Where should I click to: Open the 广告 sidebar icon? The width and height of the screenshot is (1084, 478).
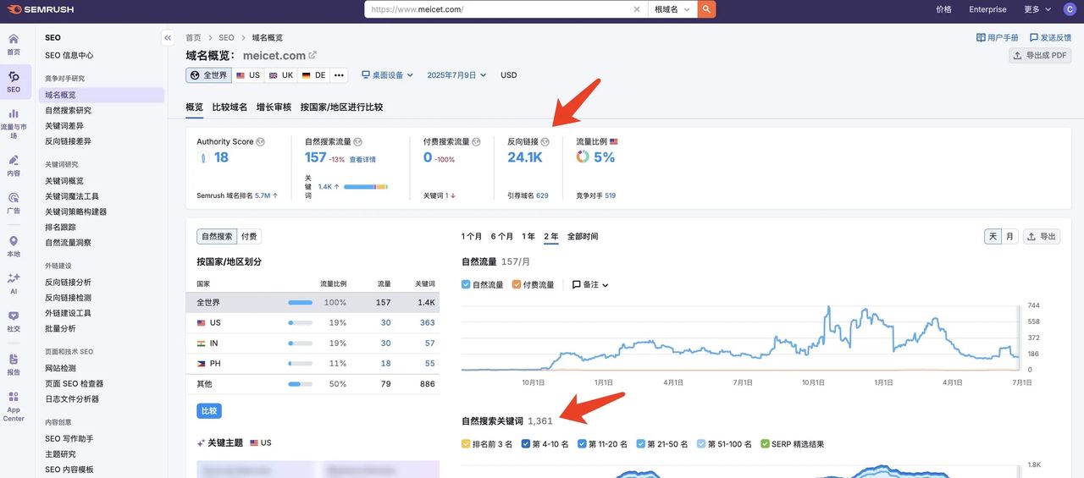click(14, 203)
